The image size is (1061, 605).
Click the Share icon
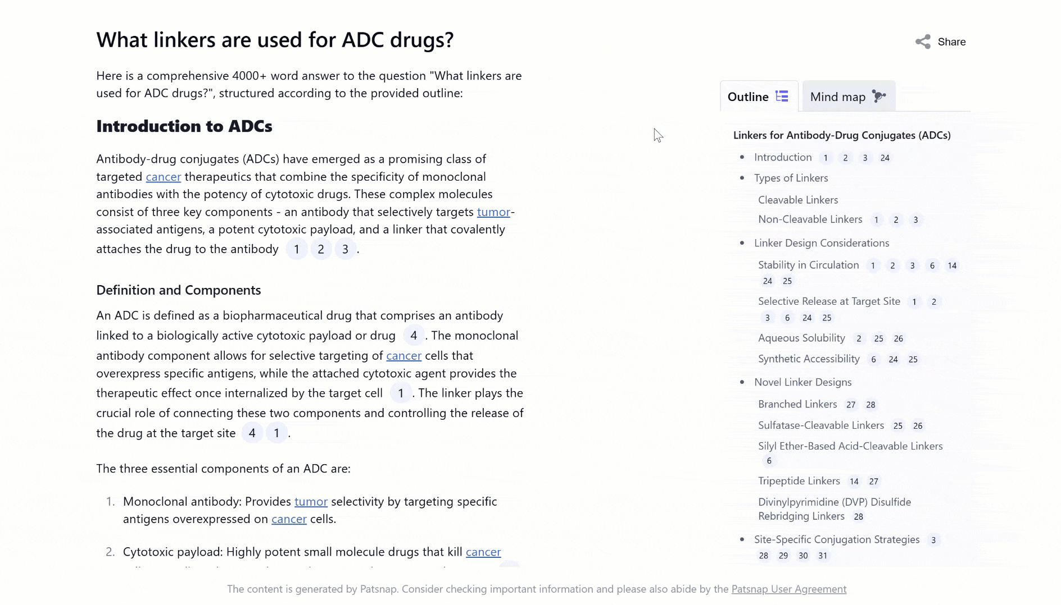tap(923, 42)
